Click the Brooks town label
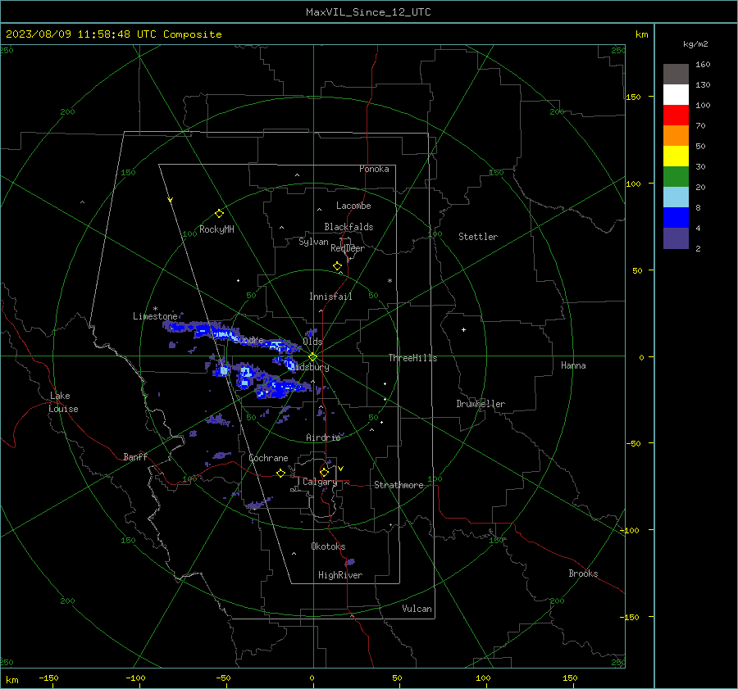 [583, 573]
